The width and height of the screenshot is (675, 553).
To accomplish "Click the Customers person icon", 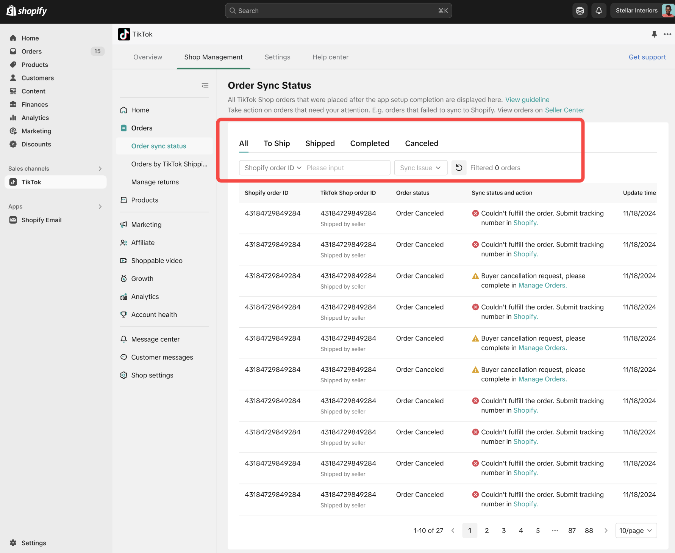I will click(13, 78).
